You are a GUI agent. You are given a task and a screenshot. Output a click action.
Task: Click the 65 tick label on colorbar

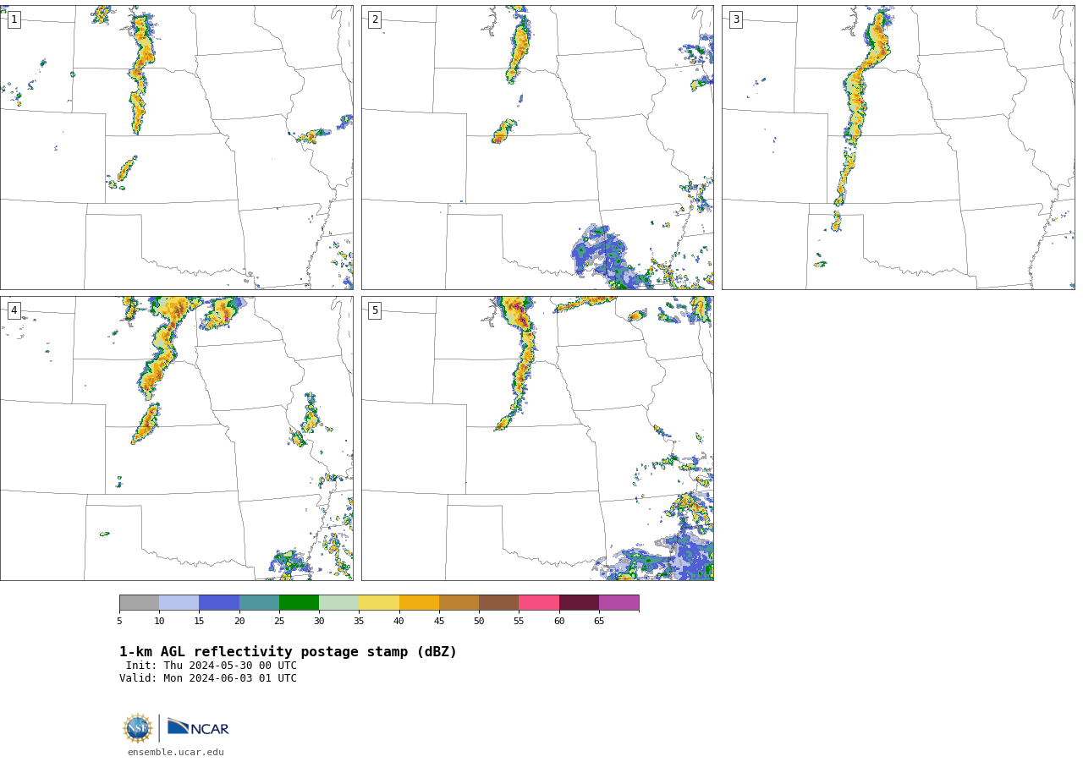(599, 622)
